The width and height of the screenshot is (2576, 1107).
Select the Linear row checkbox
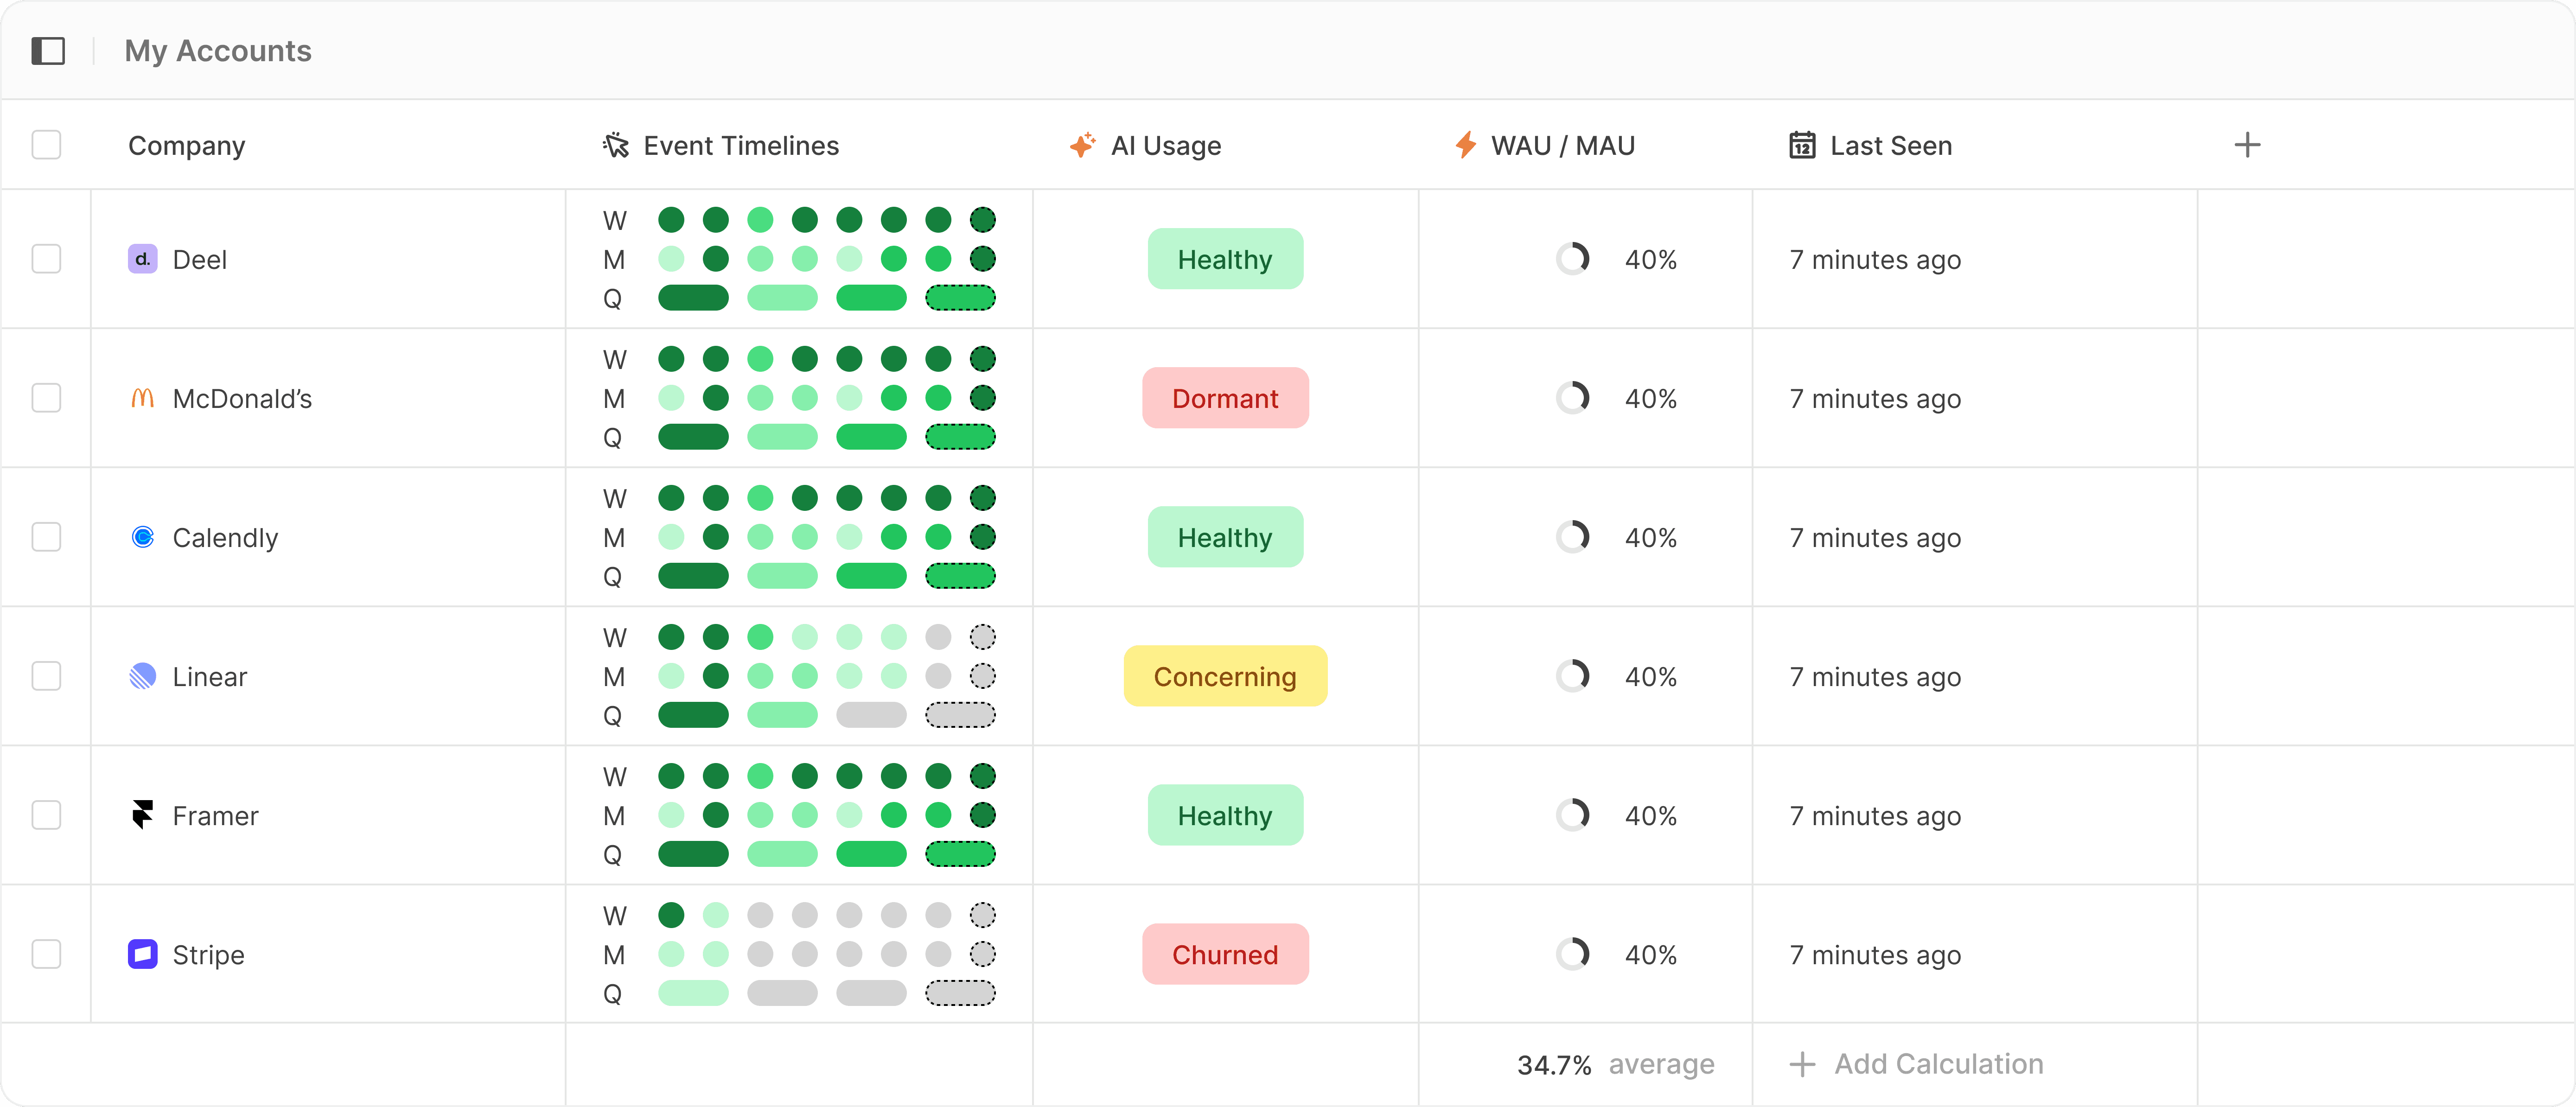pyautogui.click(x=46, y=676)
